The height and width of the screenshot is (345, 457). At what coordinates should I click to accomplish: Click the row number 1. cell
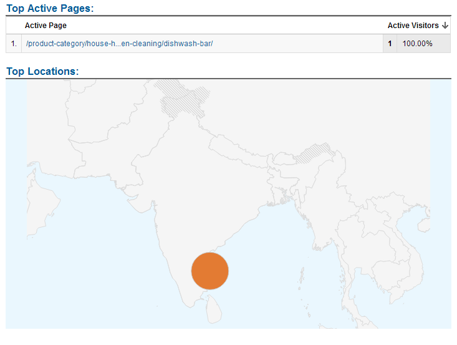[14, 44]
